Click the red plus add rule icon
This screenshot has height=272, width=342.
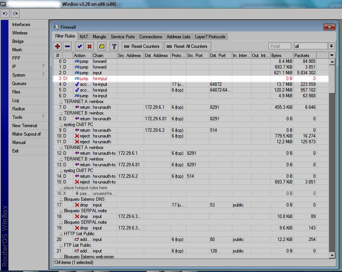(x=58, y=46)
